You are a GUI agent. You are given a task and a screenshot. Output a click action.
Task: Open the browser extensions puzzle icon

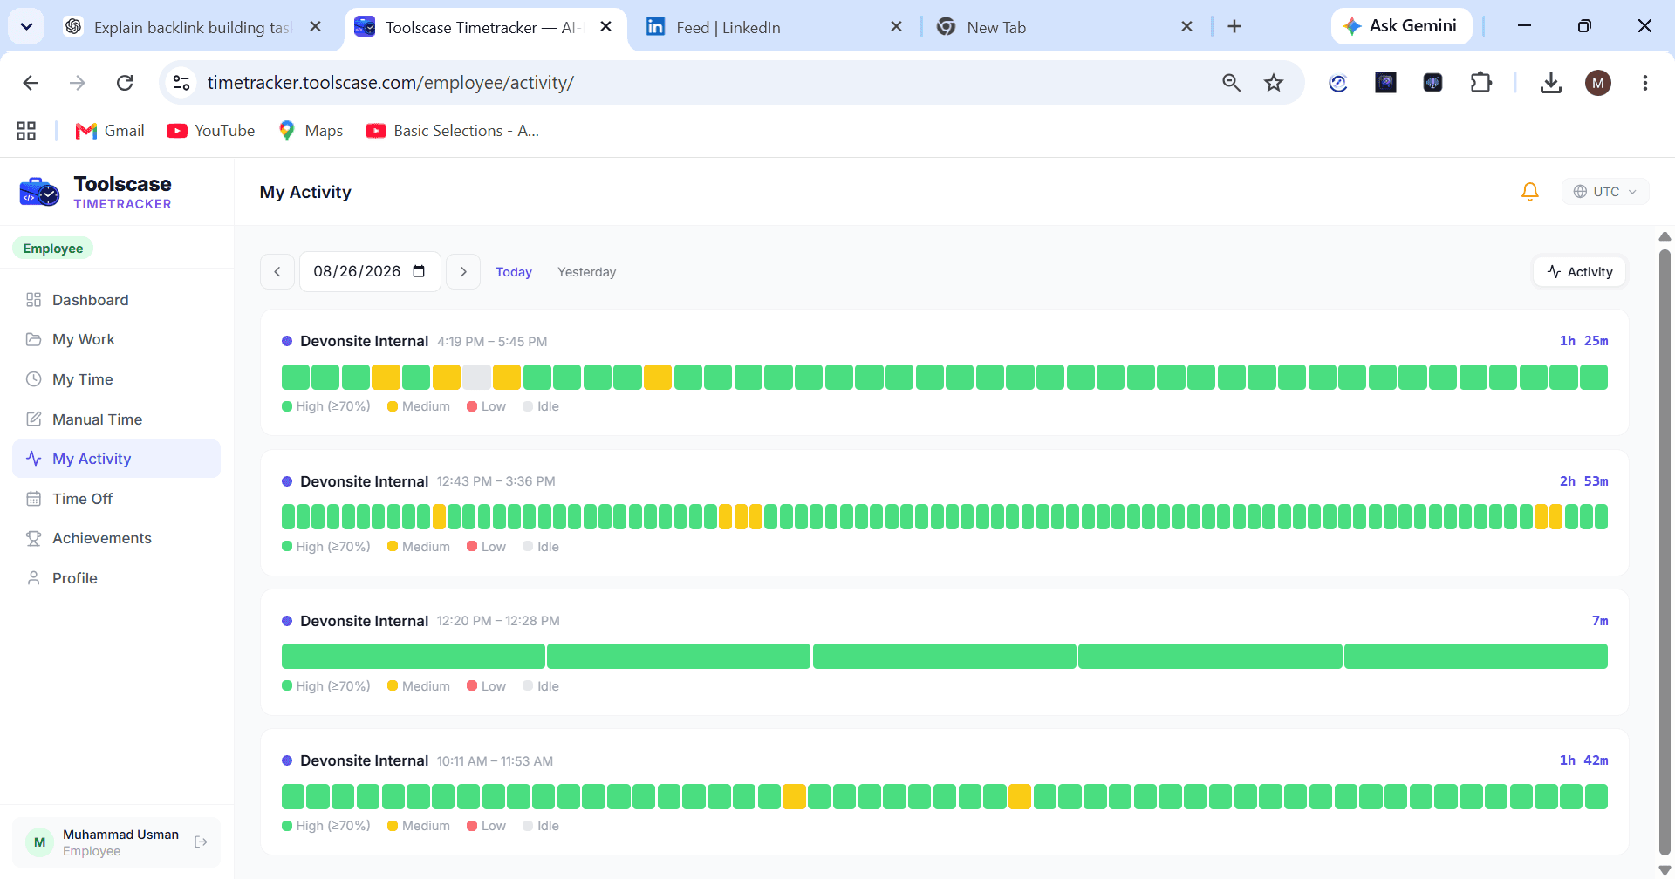[x=1480, y=83]
